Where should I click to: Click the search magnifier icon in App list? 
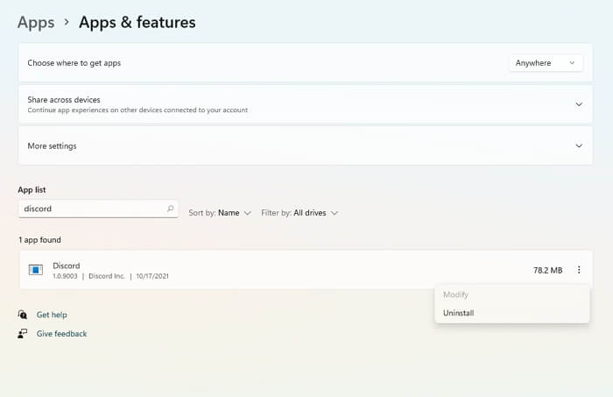(171, 209)
